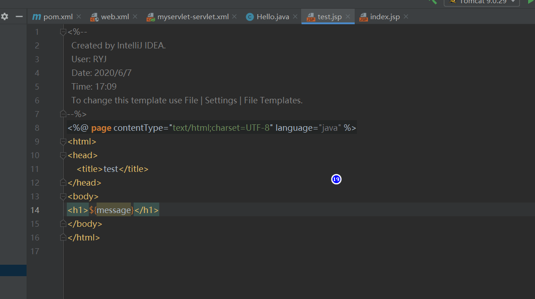Hide the project panel with minimize icon
This screenshot has width=535, height=299.
tap(19, 16)
